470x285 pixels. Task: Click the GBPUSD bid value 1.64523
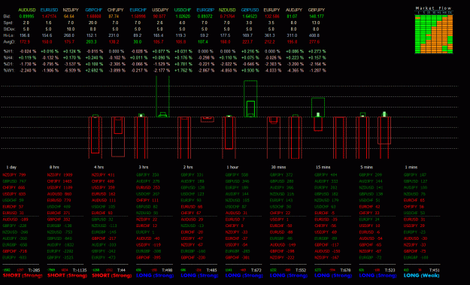pyautogui.click(x=250, y=17)
